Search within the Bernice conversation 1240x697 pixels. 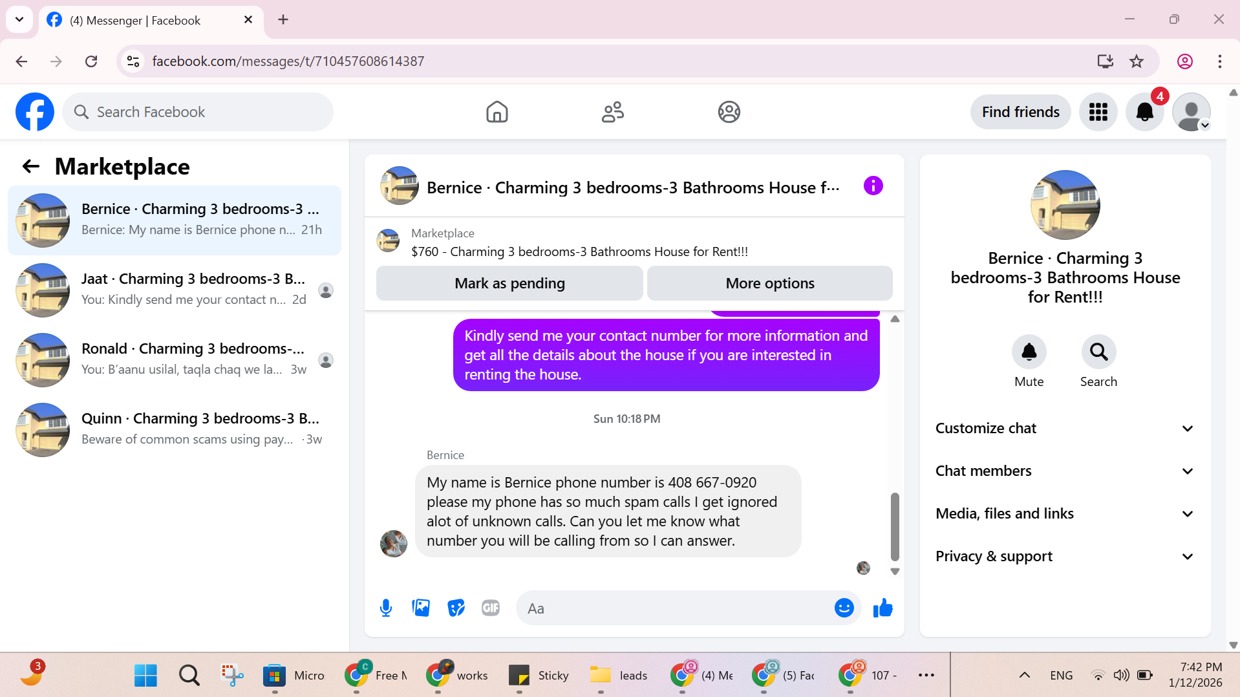(x=1098, y=352)
